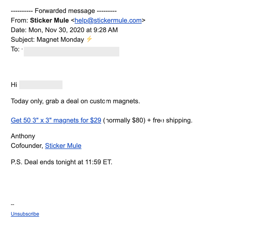The height and width of the screenshot is (232, 268).
Task: Click the redacted recipient address after To:
Action: 72,52
